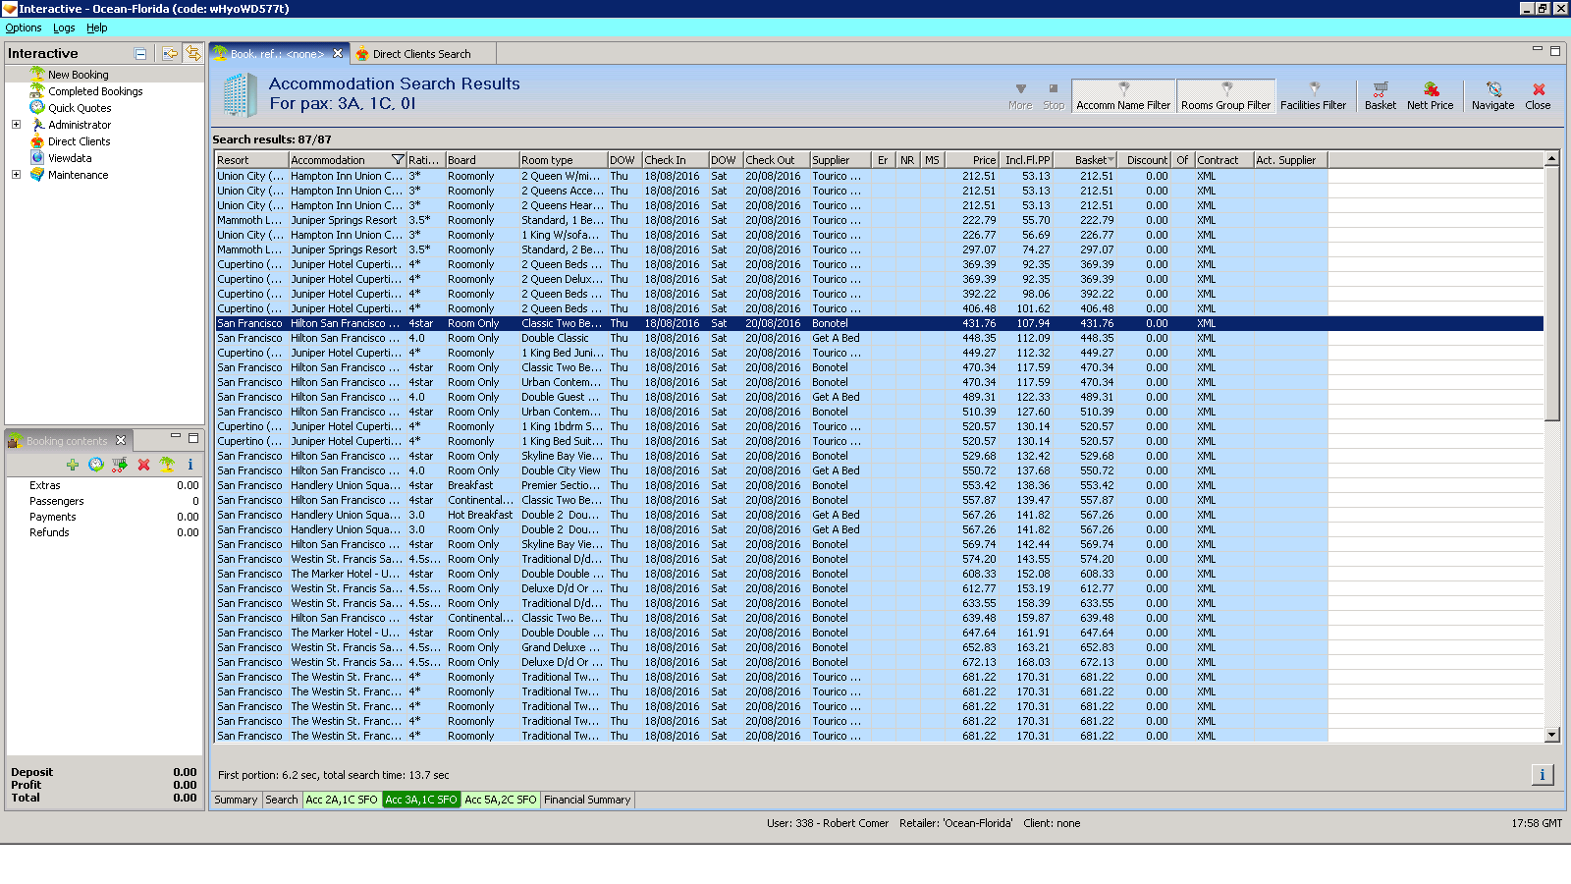Expand the Maintenance tree node
This screenshot has height=884, width=1571.
16,175
